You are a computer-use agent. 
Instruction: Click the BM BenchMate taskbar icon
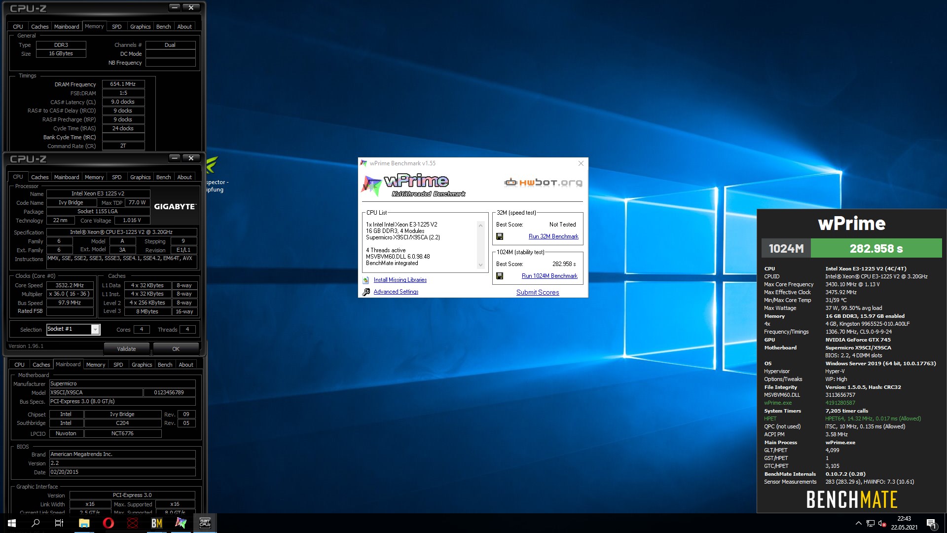(157, 523)
